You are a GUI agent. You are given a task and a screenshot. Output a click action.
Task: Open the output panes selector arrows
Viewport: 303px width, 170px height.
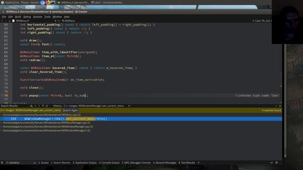click(198, 162)
